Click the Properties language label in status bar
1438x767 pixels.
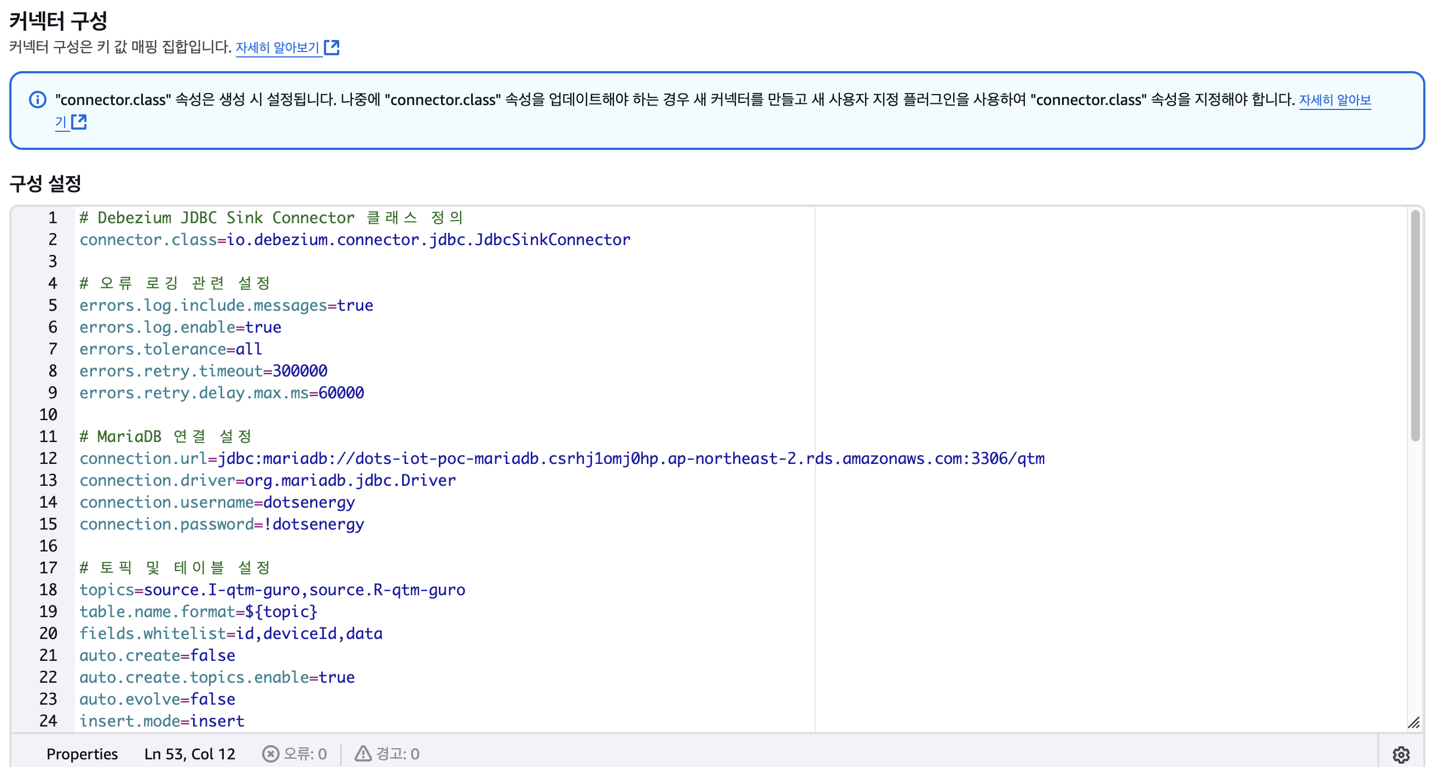pos(82,754)
